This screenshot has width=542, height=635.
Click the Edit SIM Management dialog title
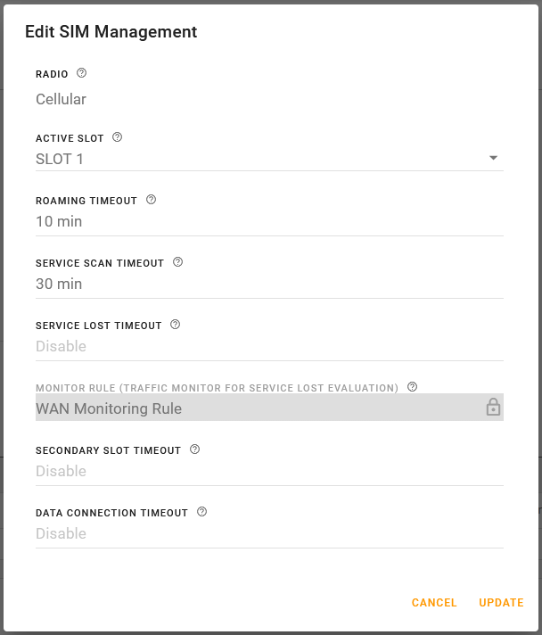tap(111, 32)
